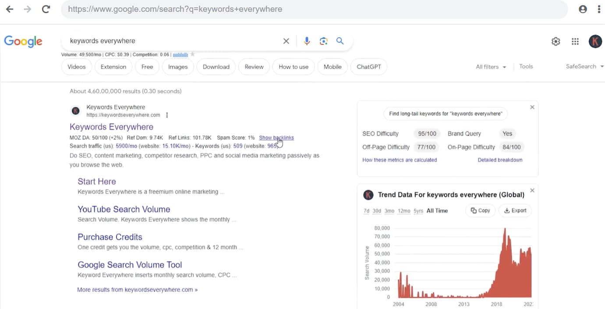The width and height of the screenshot is (605, 309).
Task: Click the Keywords Everywhere result favicon
Action: pos(75,111)
